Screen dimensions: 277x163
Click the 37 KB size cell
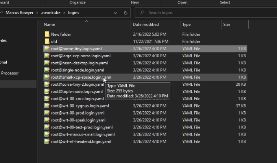pos(241,106)
